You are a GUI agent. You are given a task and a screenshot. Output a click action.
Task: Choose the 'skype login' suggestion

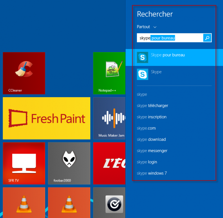(x=147, y=162)
